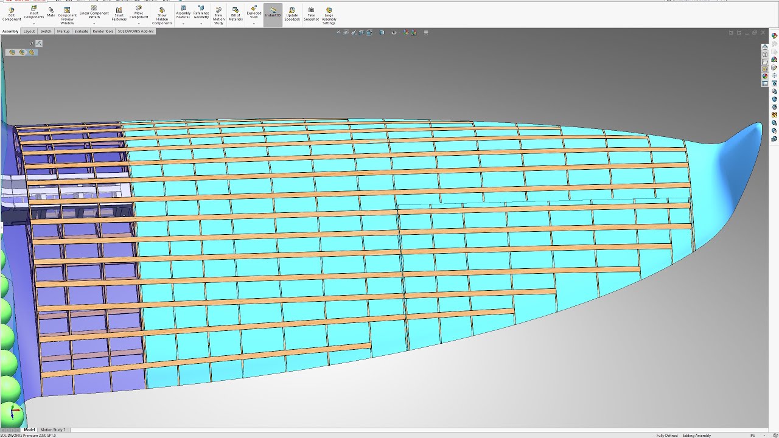The height and width of the screenshot is (438, 779).
Task: Expand Assembly Features dropdown arrow
Action: (183, 24)
